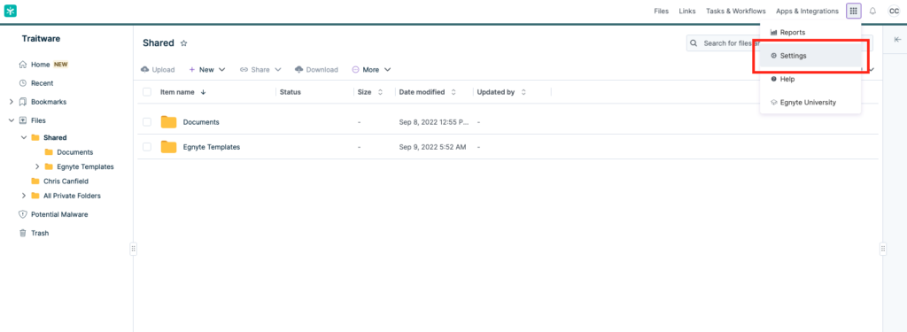This screenshot has height=332, width=907.
Task: Open Tasks & Workflows in navigation
Action: click(736, 11)
